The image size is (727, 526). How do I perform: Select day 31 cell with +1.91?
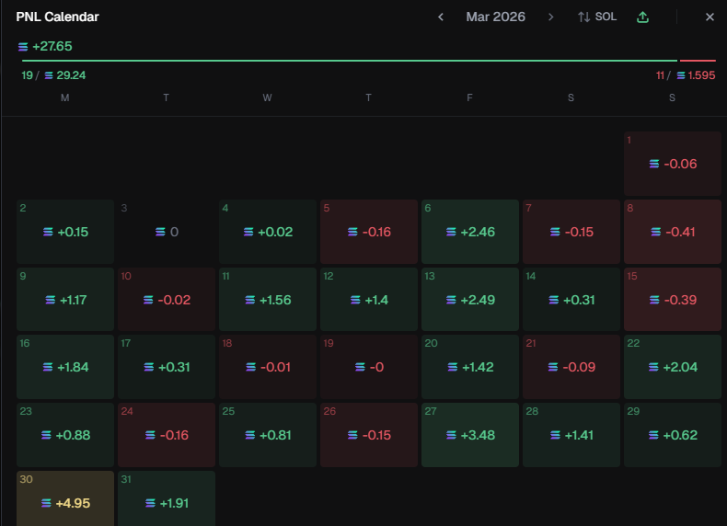pos(167,498)
